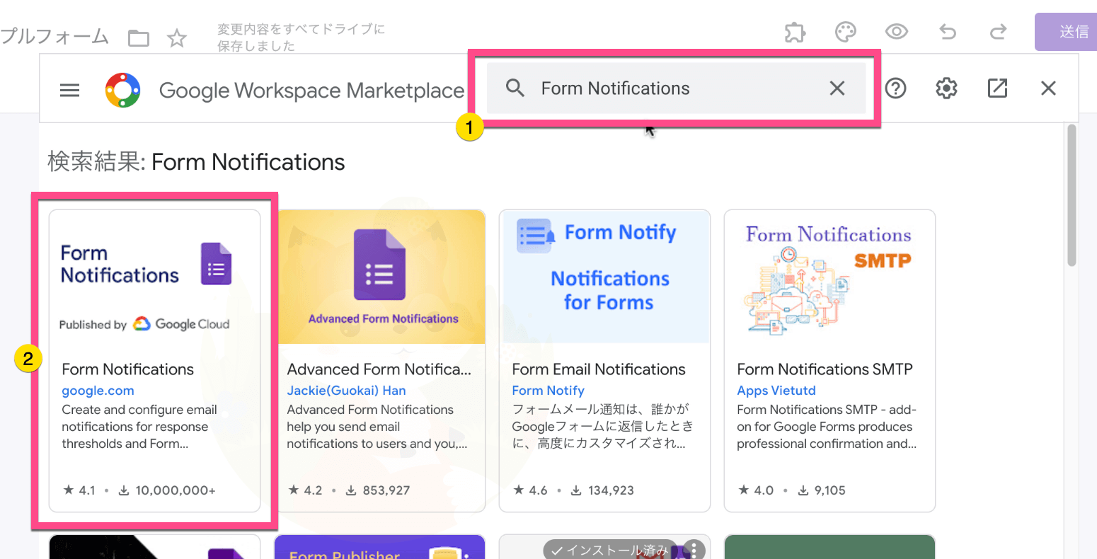The image size is (1097, 559).
Task: Open the Marketplace hamburger menu
Action: click(69, 90)
